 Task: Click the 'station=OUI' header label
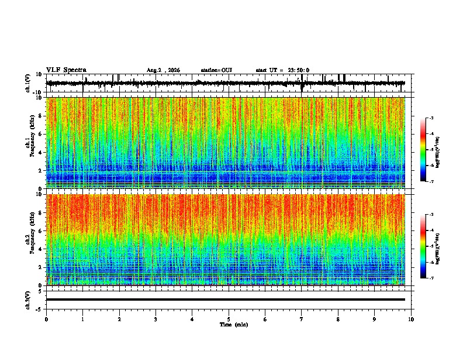click(x=216, y=70)
